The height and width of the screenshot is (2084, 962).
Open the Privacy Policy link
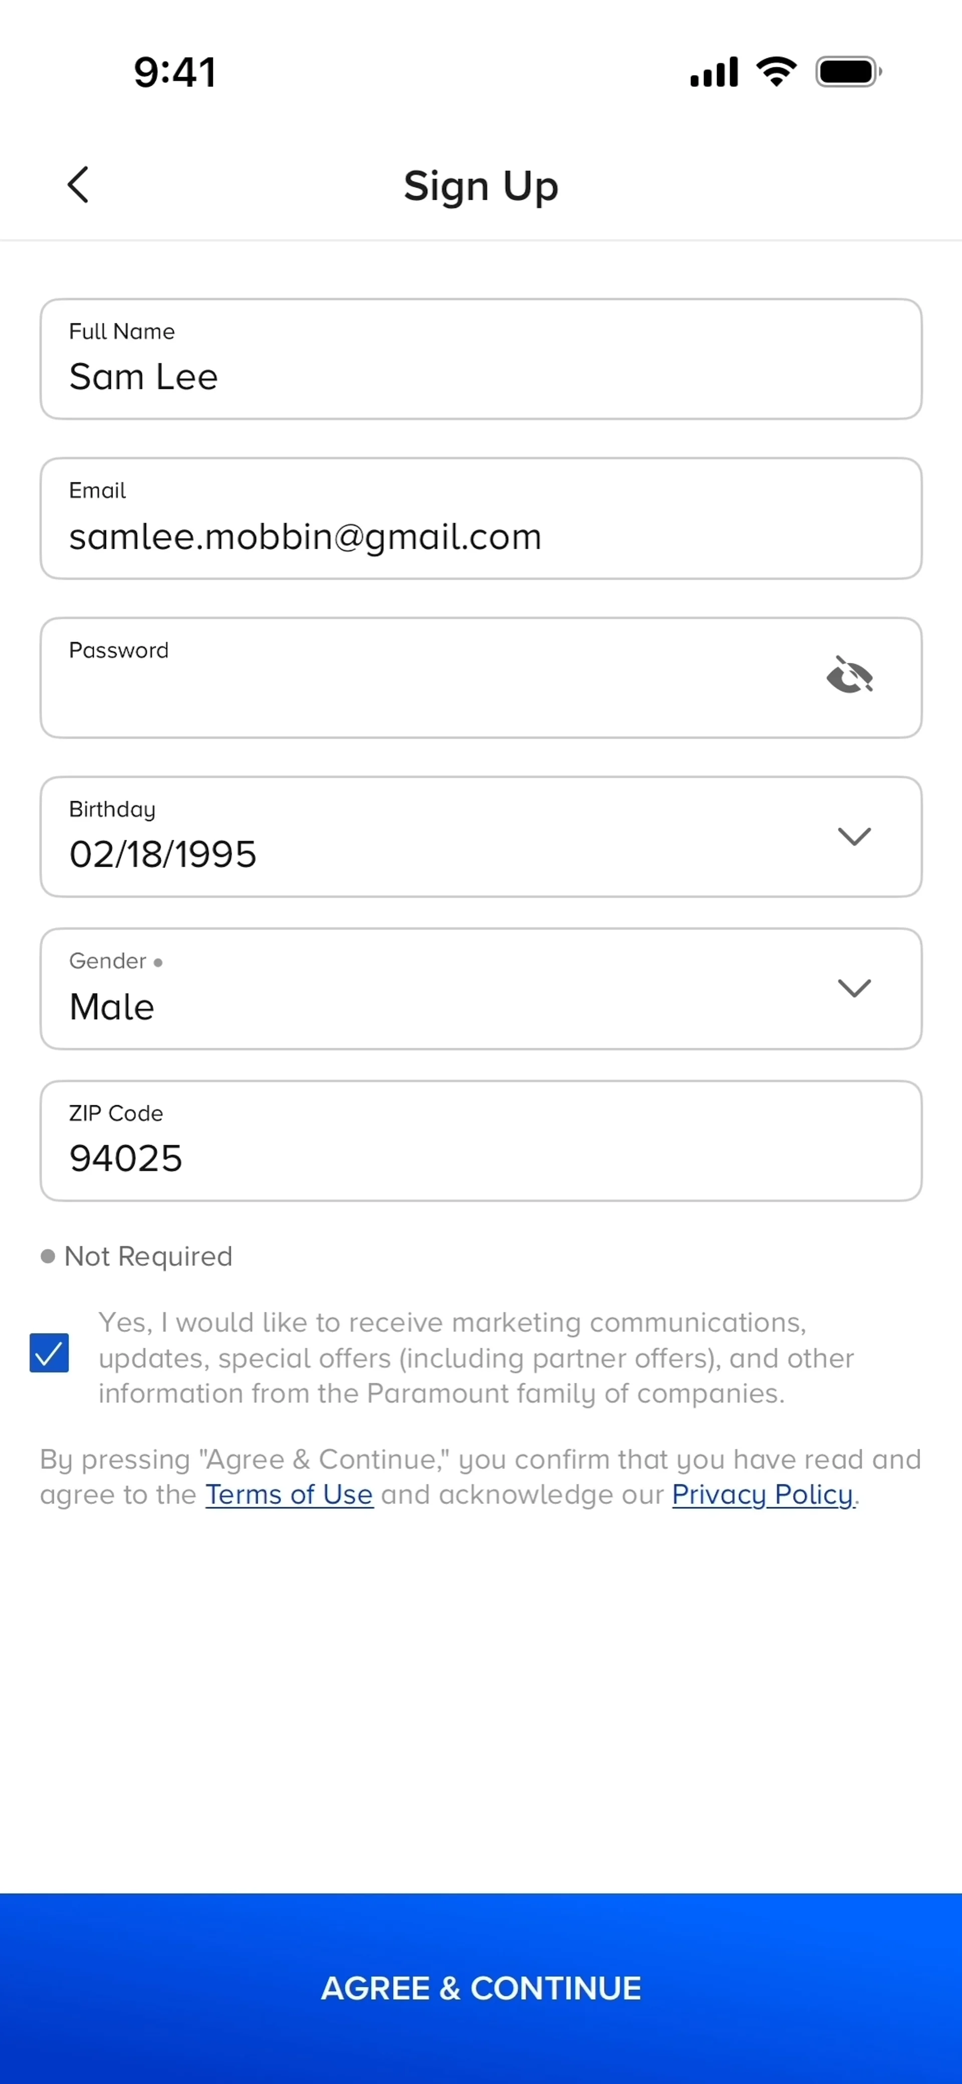point(762,1495)
